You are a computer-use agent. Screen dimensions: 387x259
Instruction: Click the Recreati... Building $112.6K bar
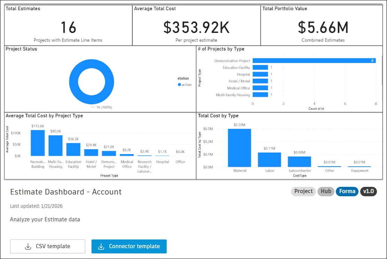[x=38, y=143]
